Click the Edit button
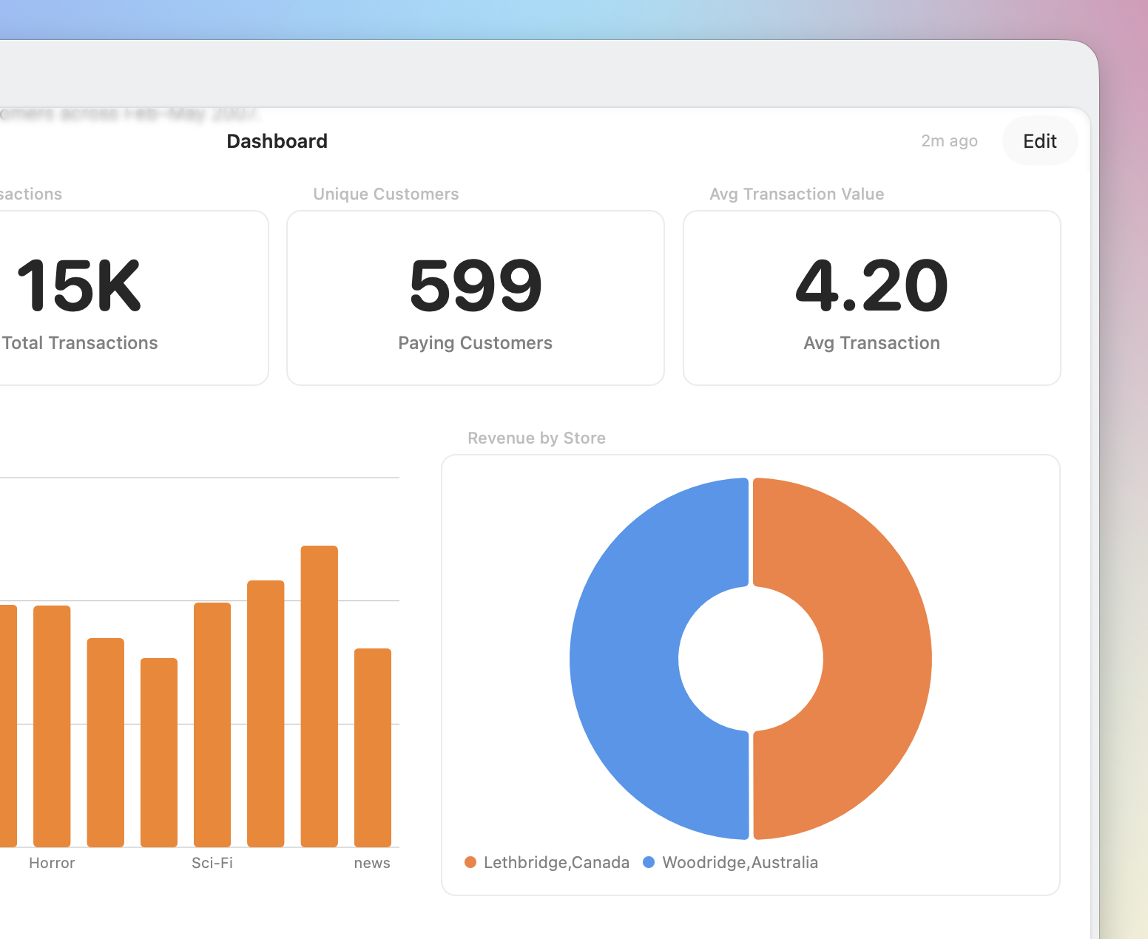Image resolution: width=1148 pixels, height=939 pixels. (x=1039, y=140)
